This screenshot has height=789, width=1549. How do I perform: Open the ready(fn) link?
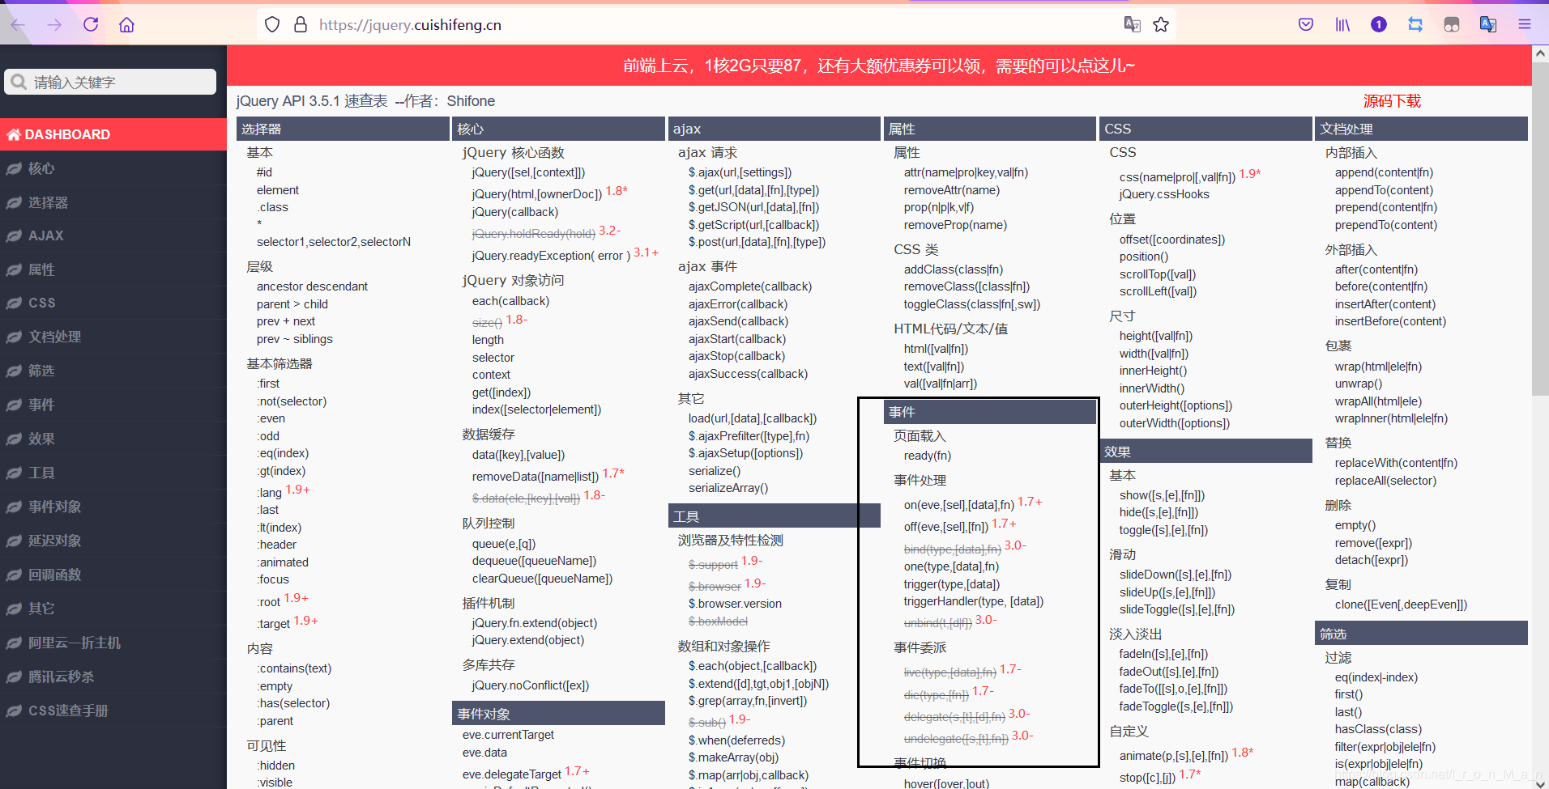(928, 456)
